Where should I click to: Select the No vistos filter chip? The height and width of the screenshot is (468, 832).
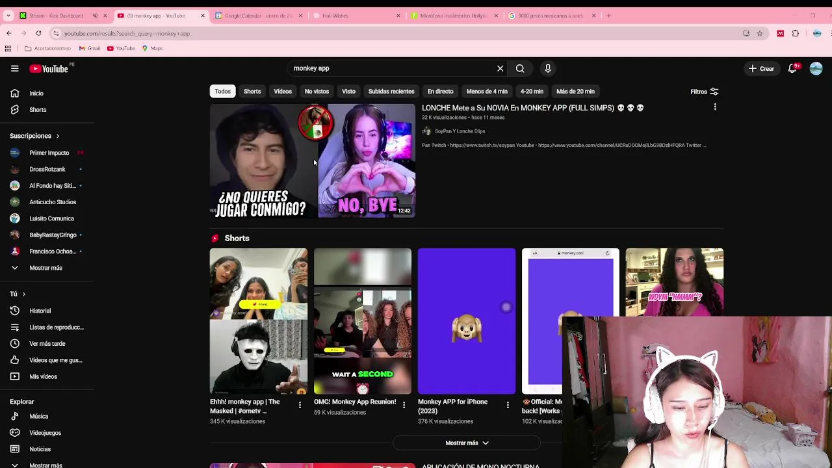pos(317,92)
